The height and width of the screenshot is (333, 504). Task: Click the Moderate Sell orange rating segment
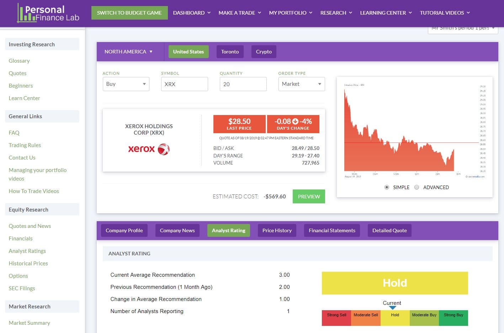(x=366, y=318)
